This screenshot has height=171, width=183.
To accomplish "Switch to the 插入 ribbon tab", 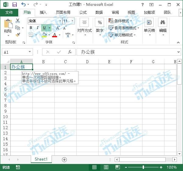I will (43, 13).
